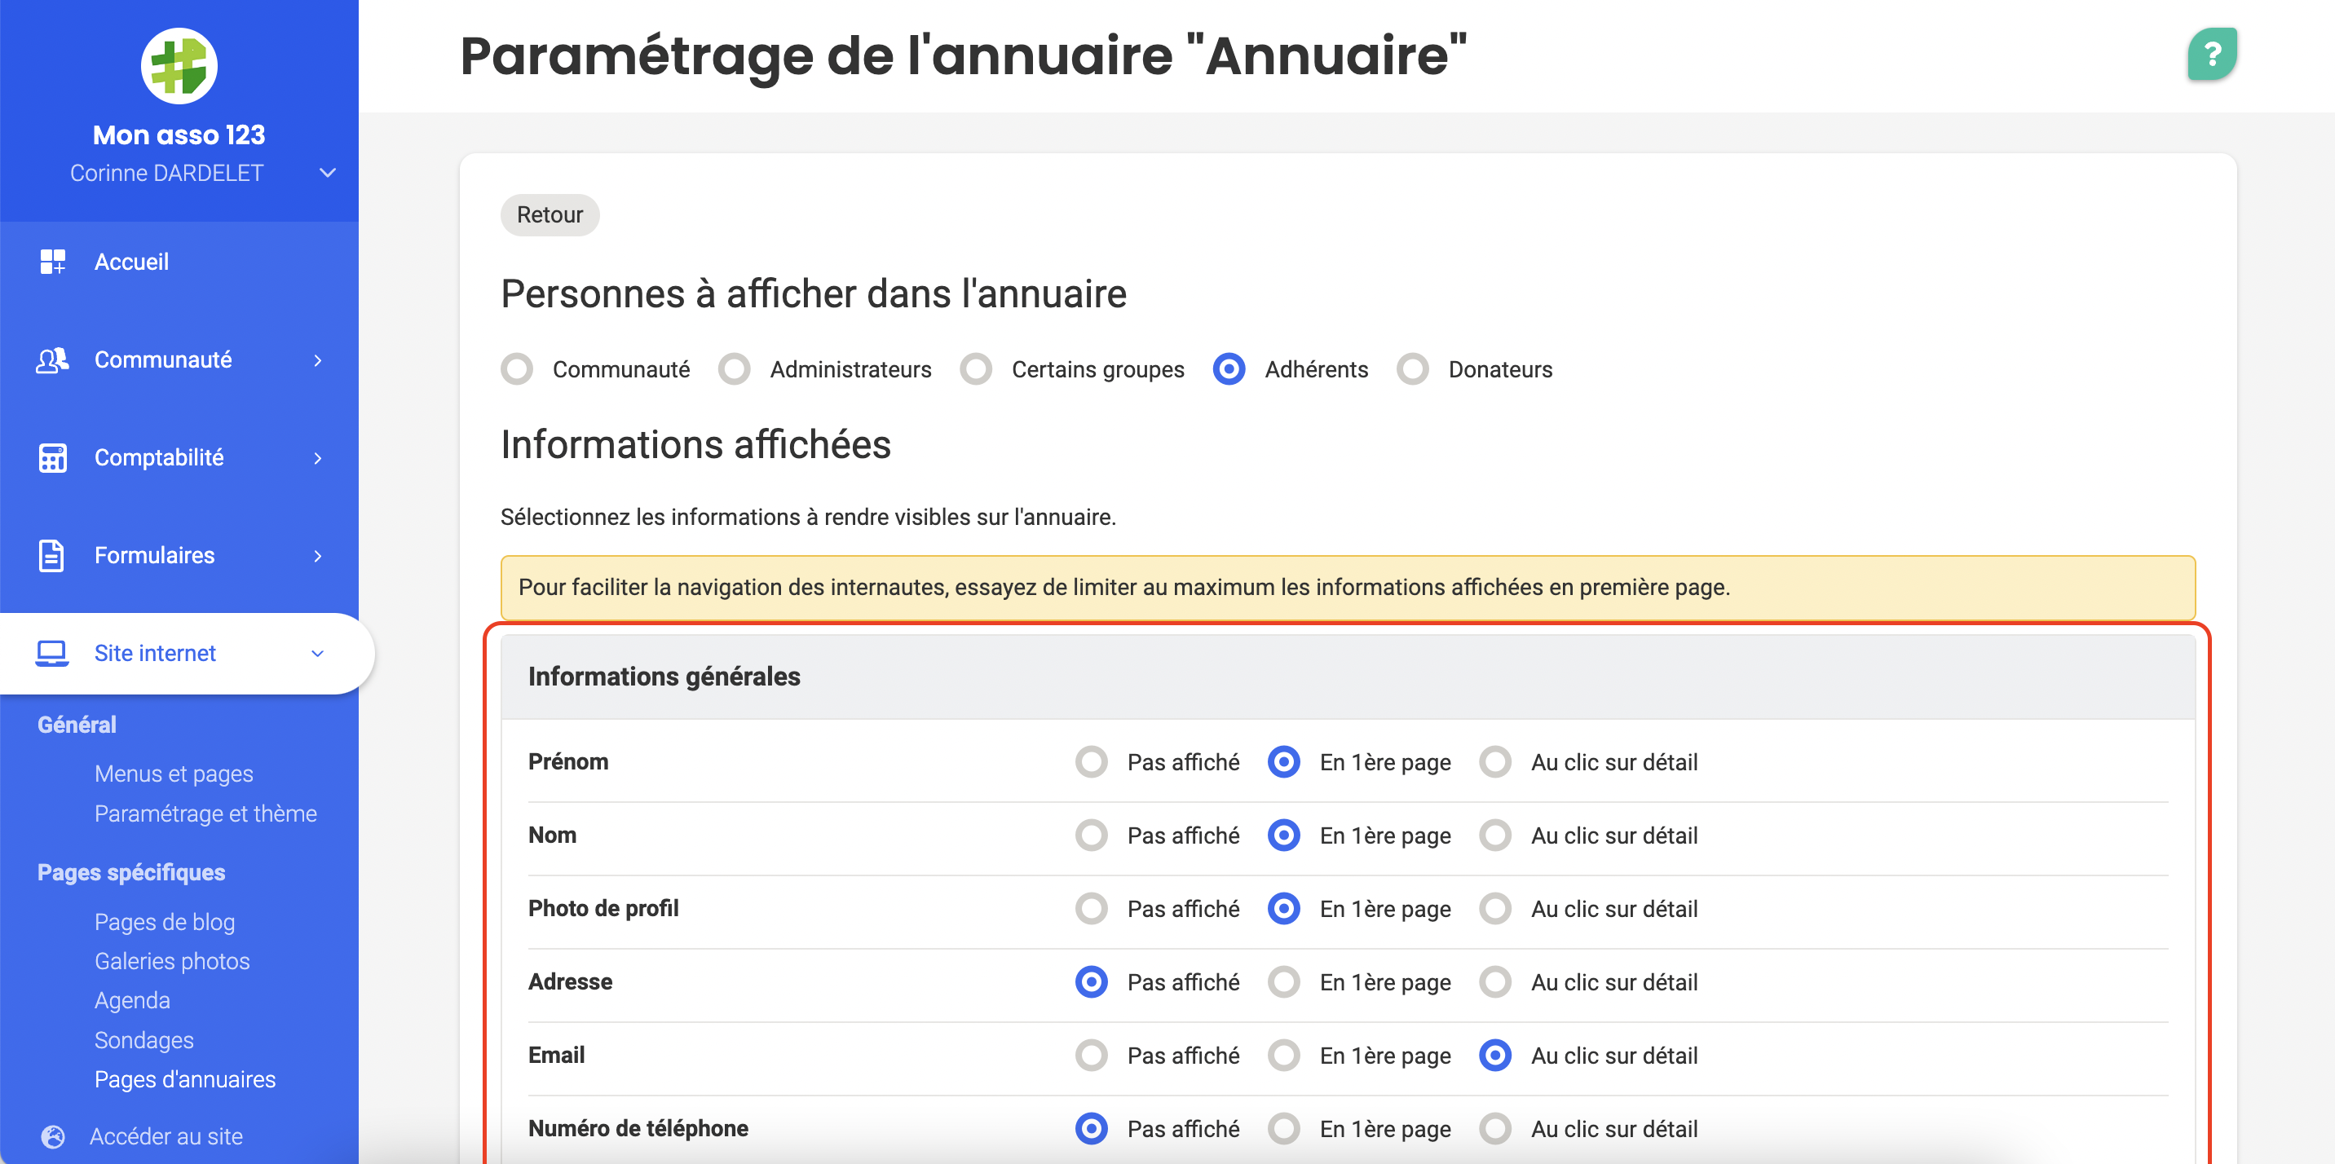Set Nom to En 1ère page
The image size is (2335, 1164).
coord(1283,835)
